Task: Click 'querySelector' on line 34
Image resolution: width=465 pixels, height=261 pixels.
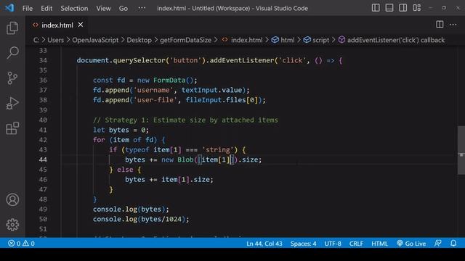Action: coord(139,60)
